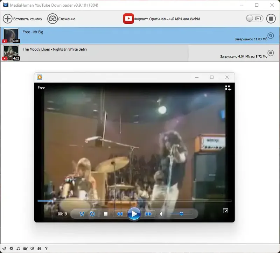This screenshot has height=253, width=280.
Task: Click the Stop square button in the media player
Action: coord(106,214)
